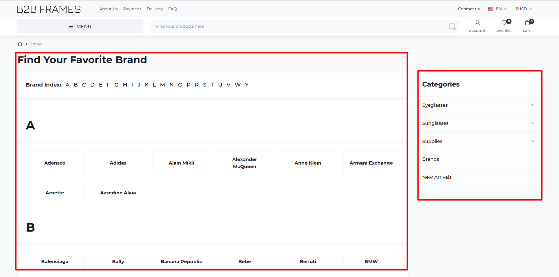Click the Contact us link

[x=469, y=9]
